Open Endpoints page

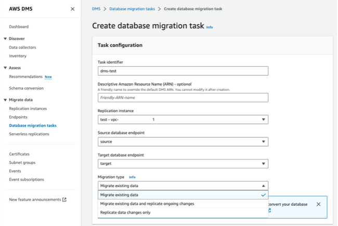click(18, 117)
